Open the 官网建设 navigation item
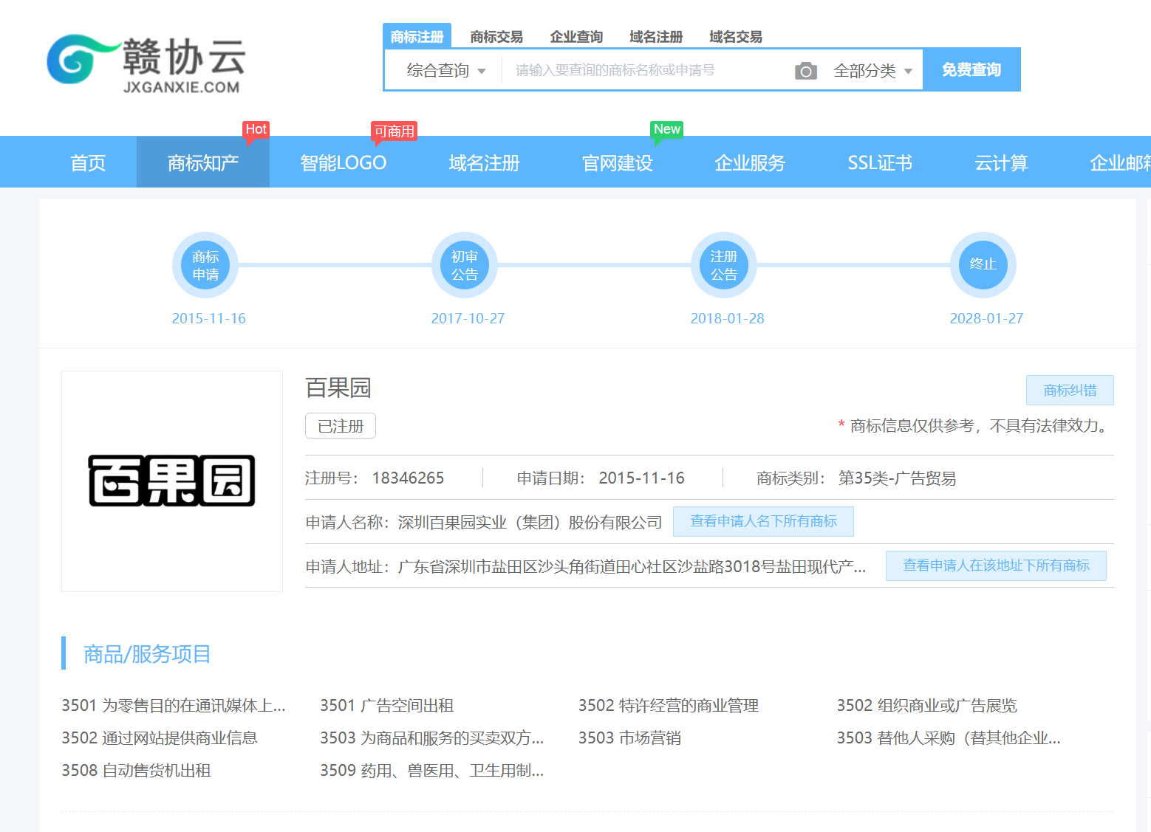The image size is (1151, 832). click(618, 162)
